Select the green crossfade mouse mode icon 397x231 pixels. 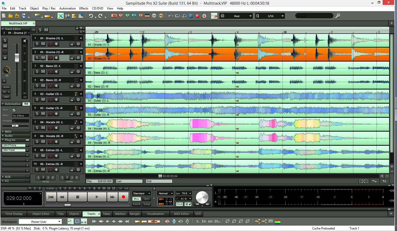pos(61,16)
